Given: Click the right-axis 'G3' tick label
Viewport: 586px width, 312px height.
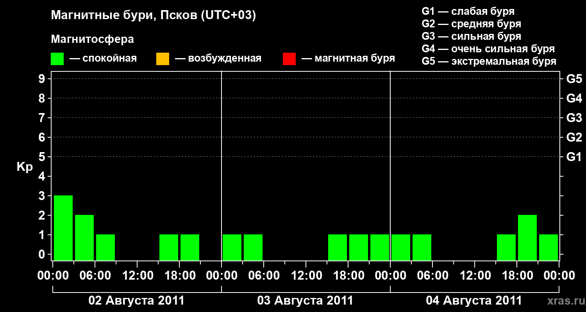Looking at the screenshot, I should coord(574,118).
